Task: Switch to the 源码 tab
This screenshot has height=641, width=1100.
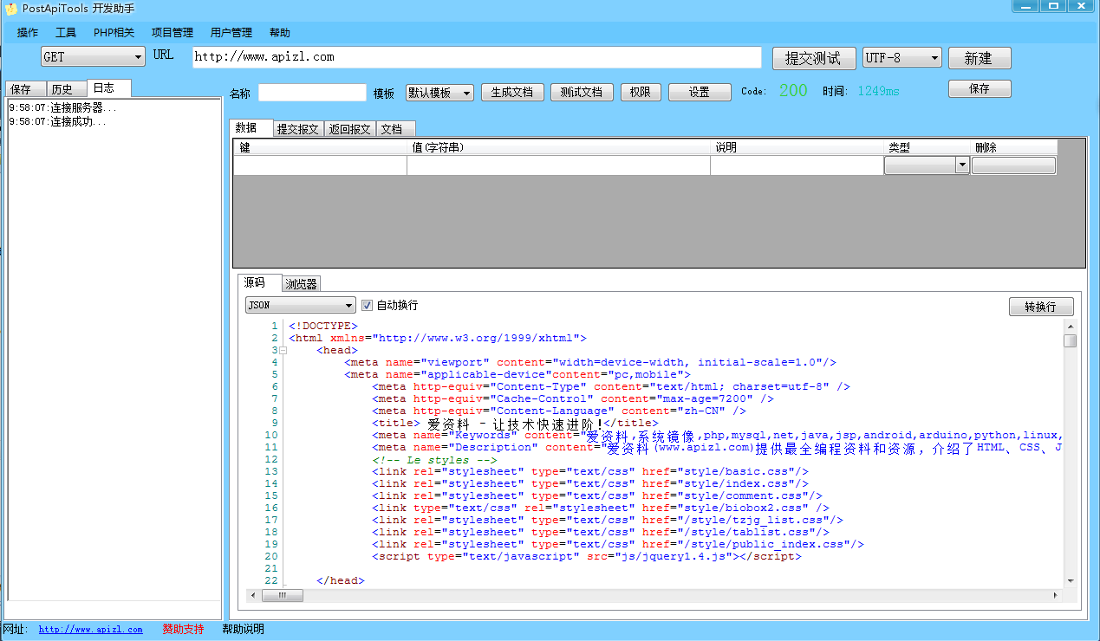Action: (x=259, y=282)
